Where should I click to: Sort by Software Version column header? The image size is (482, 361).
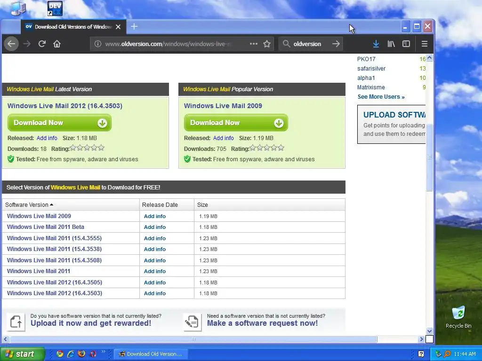pos(71,205)
